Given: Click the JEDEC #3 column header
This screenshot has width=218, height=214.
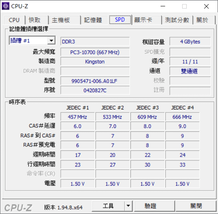Looking at the screenshot, I should (147, 107).
